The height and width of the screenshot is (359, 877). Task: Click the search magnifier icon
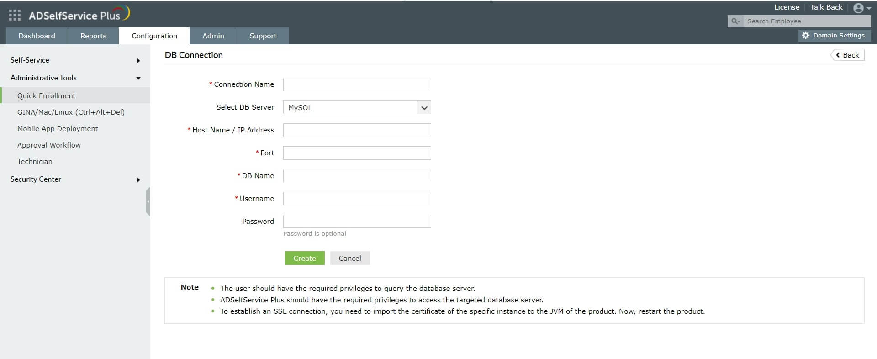[735, 21]
